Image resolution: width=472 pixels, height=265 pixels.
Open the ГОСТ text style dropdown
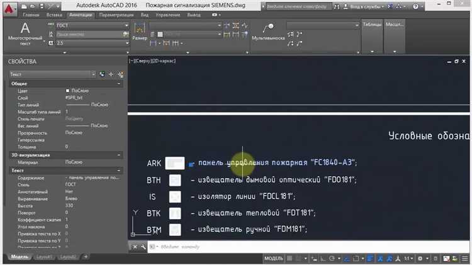[126, 26]
